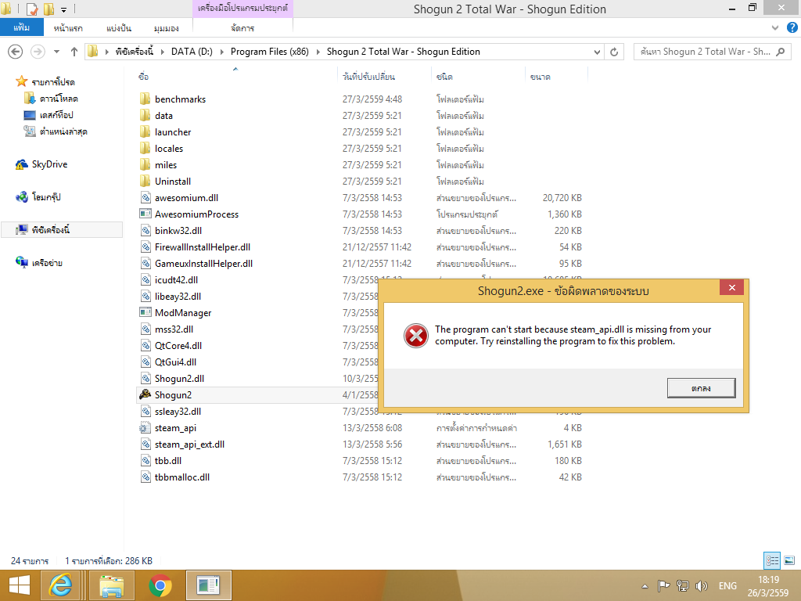The image size is (801, 601).
Task: Select SkyDrive in the navigation pane
Action: click(x=48, y=164)
